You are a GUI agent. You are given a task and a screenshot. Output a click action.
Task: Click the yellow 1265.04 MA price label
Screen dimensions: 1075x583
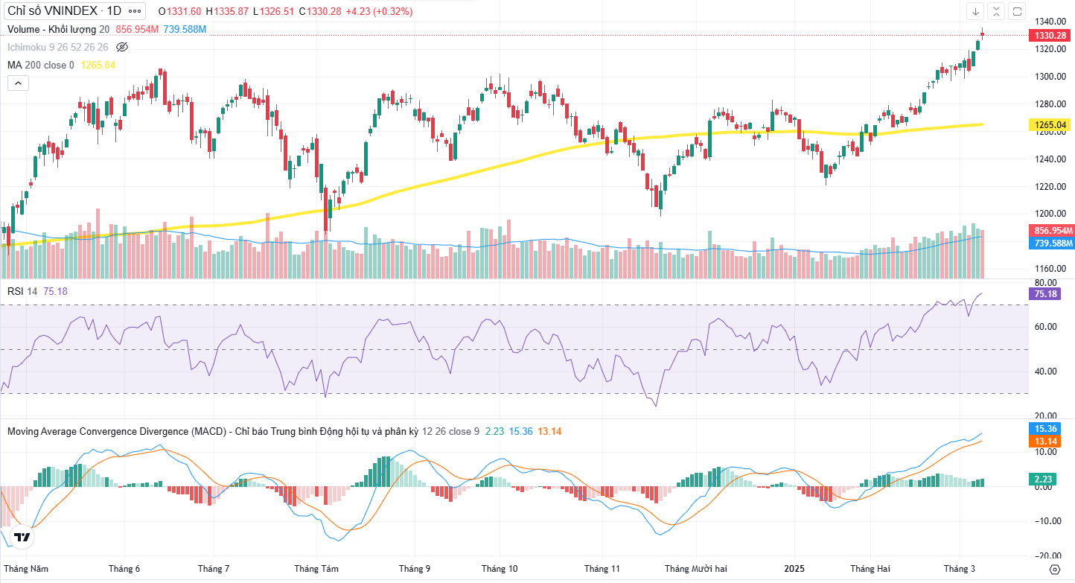pyautogui.click(x=1050, y=124)
